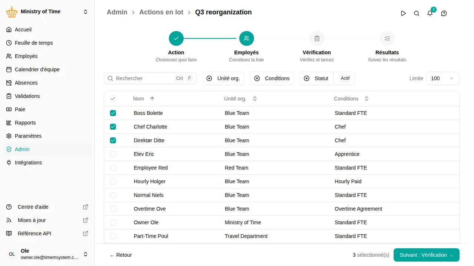Select Hourly Holger's row checkbox
Screen dimensions: 474x266
coord(113,181)
